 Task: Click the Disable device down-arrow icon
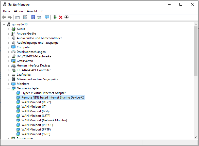(67, 17)
